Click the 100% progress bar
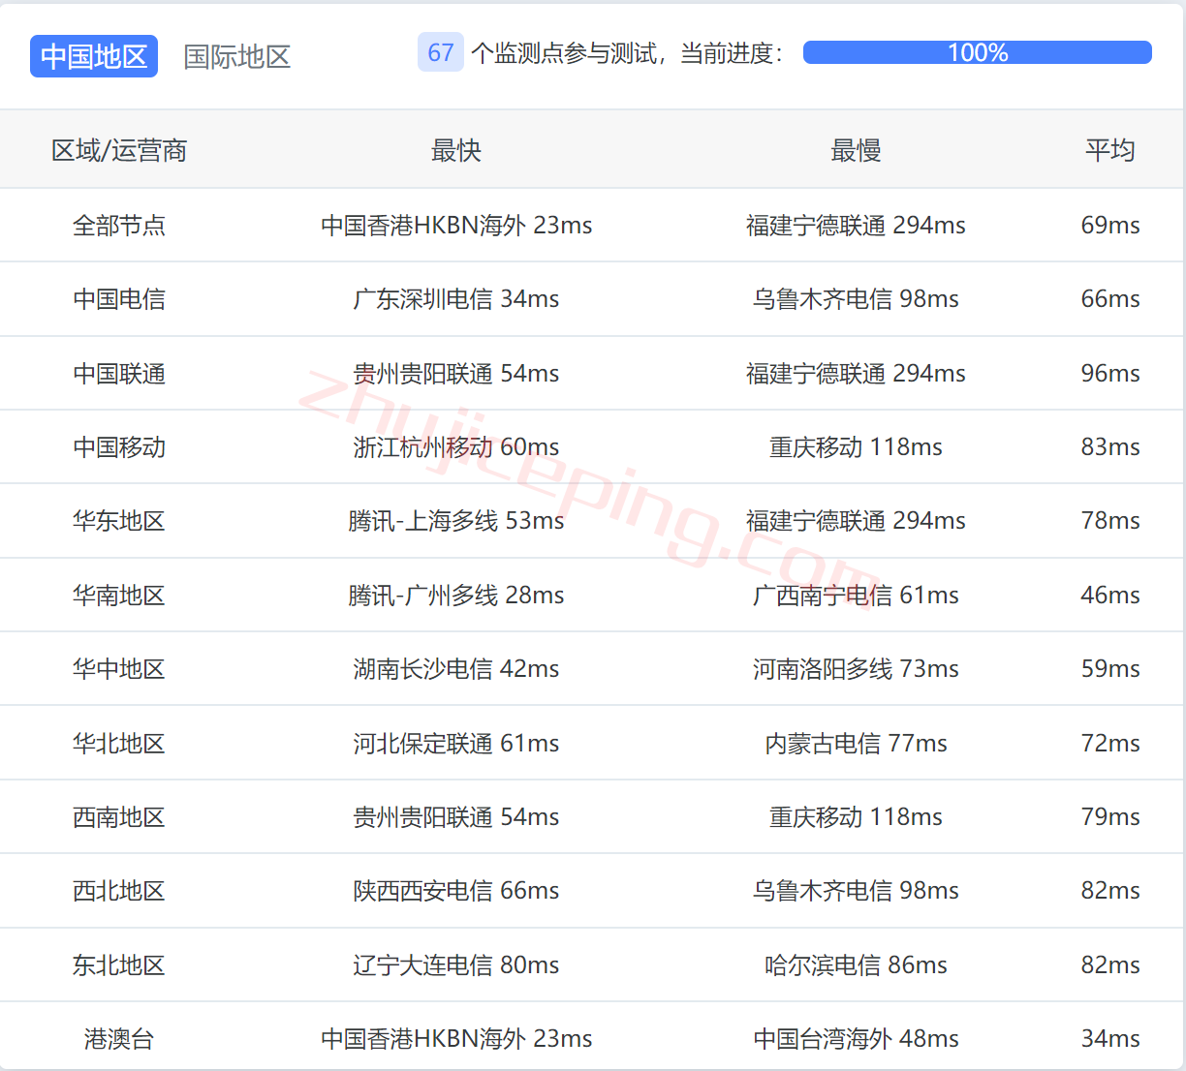This screenshot has width=1186, height=1071. [x=977, y=52]
